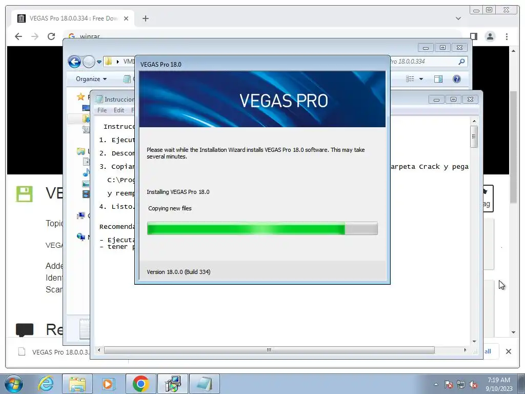
Task: Open the Chrome profile icon
Action: (x=490, y=36)
